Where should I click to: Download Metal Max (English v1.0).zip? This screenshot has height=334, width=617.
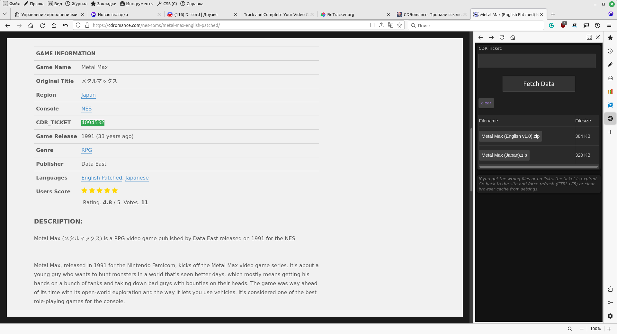click(510, 136)
